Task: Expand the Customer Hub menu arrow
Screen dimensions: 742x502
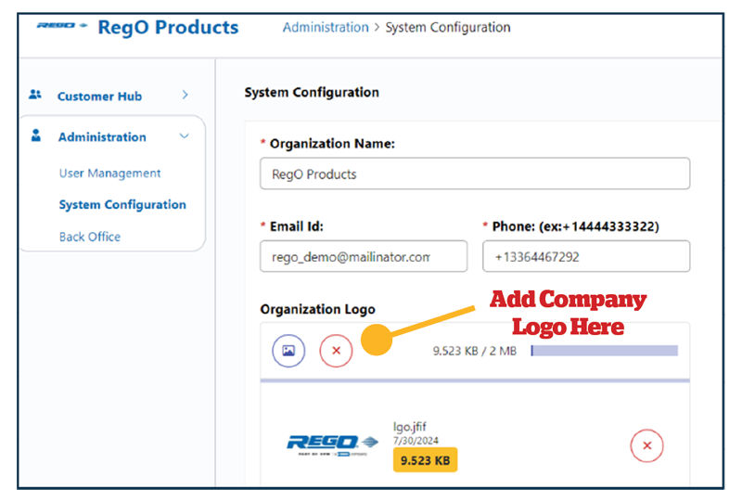Action: coord(185,96)
